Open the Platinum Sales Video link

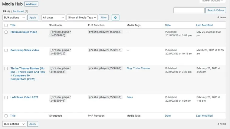(24, 32)
